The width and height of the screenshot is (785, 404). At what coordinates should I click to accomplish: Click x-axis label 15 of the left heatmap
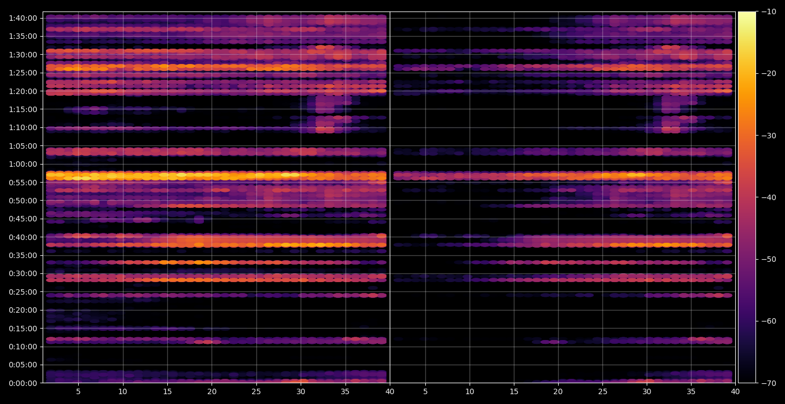click(x=167, y=391)
